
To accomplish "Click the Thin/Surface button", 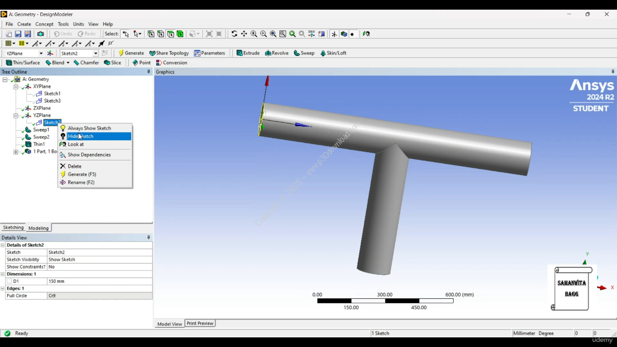I will pyautogui.click(x=23, y=63).
